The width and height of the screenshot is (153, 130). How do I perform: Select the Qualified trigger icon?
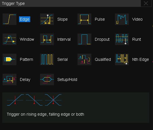click(x=84, y=59)
